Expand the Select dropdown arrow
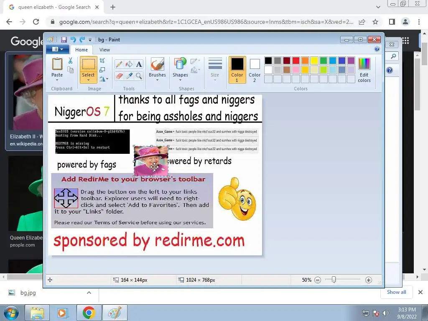Image resolution: width=428 pixels, height=321 pixels. tap(88, 80)
